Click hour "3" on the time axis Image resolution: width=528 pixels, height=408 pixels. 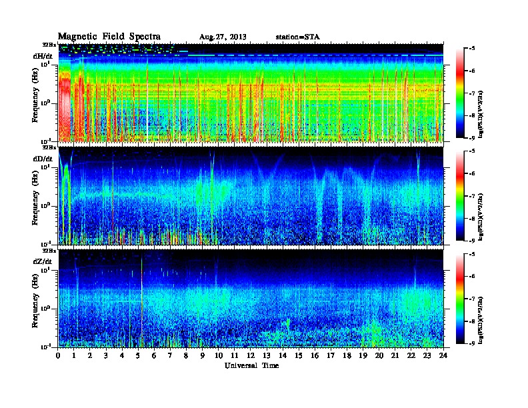106,356
